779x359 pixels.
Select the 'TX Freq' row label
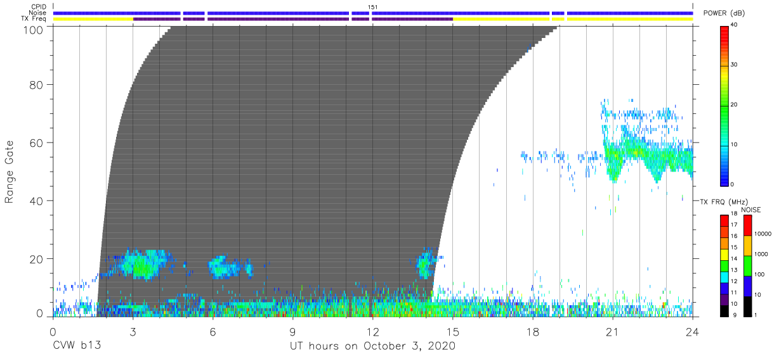tap(34, 19)
